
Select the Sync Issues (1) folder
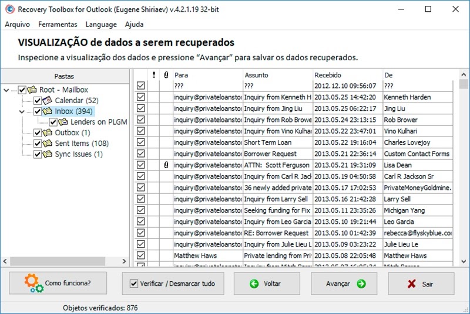[x=79, y=154]
